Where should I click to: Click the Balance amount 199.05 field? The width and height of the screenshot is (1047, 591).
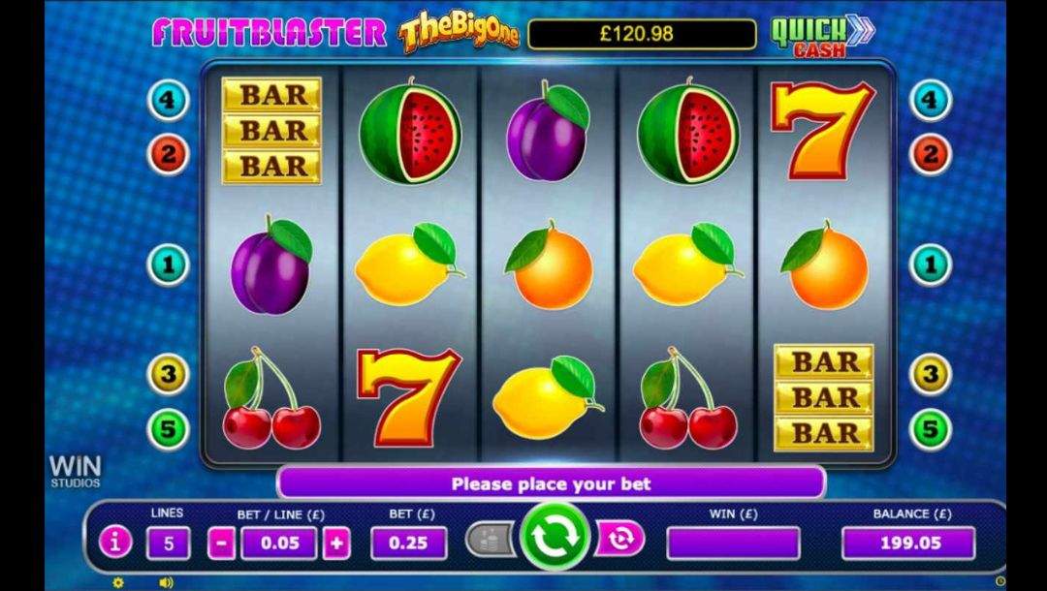coord(908,543)
